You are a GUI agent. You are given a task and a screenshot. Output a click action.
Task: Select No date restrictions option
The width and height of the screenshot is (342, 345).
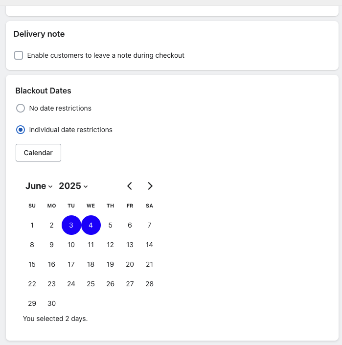click(x=21, y=108)
